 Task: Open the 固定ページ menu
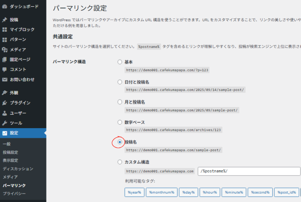coord(20,60)
